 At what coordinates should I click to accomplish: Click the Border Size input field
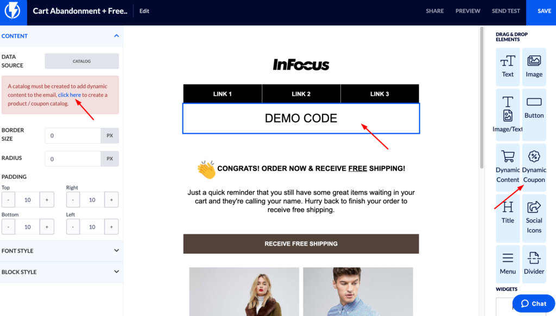click(x=73, y=136)
